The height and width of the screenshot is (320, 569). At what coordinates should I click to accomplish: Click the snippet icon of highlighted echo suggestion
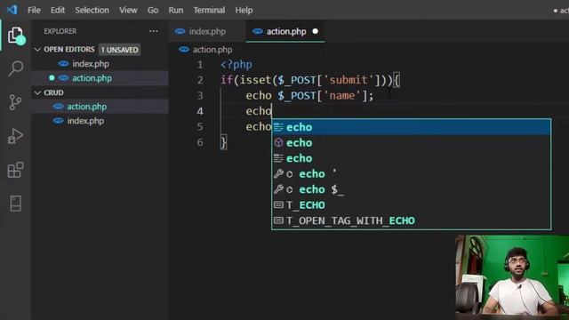coord(278,127)
